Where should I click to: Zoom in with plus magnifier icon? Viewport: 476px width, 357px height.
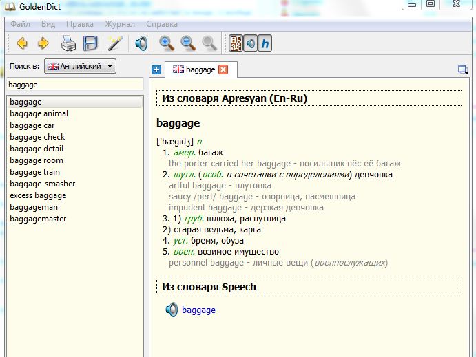pyautogui.click(x=166, y=43)
